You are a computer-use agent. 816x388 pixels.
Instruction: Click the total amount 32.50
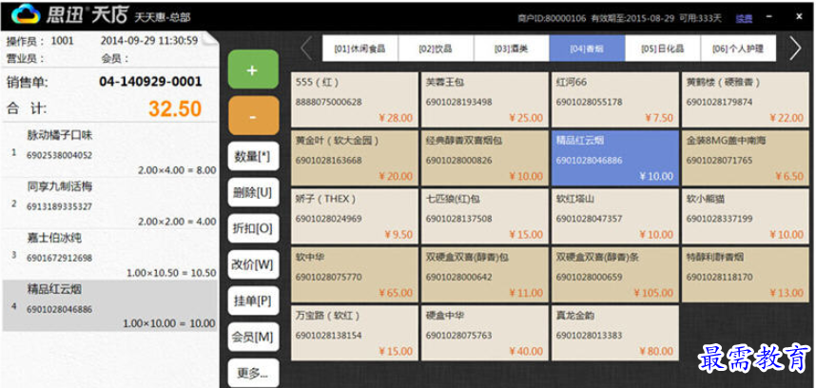(175, 108)
